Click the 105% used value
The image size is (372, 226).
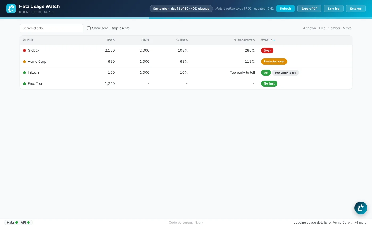[183, 51]
